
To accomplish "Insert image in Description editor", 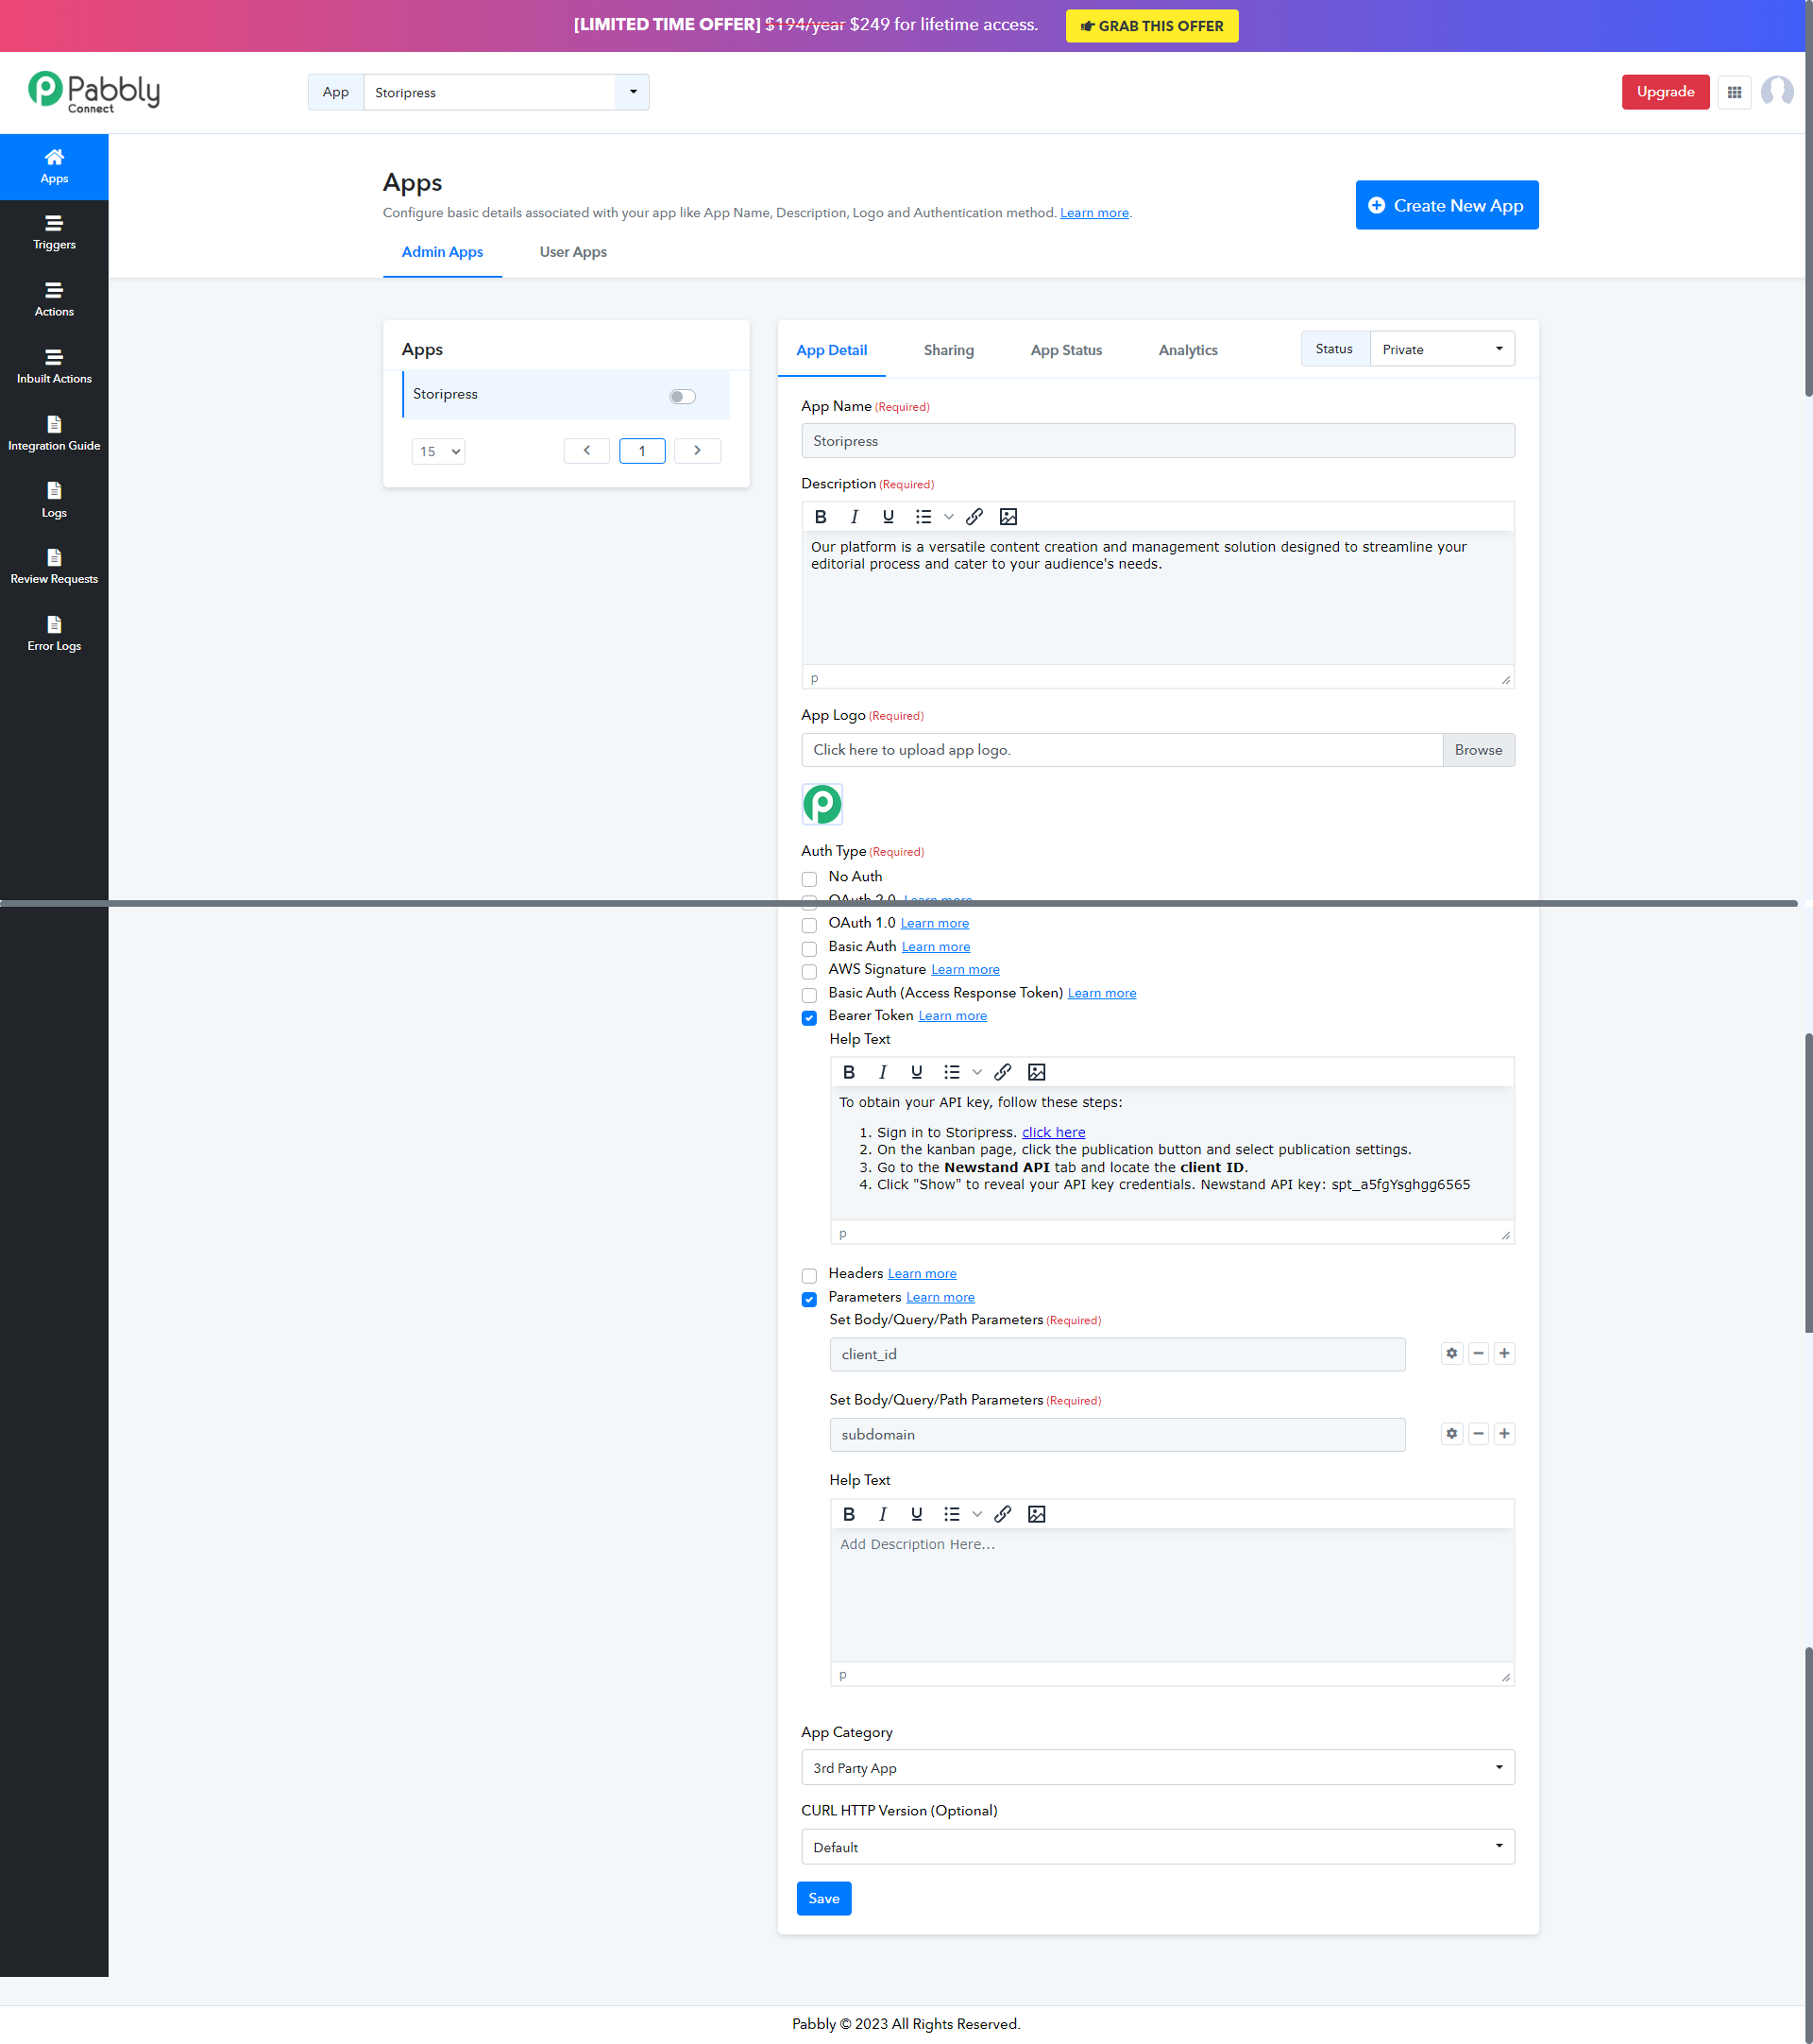I will pyautogui.click(x=1008, y=517).
